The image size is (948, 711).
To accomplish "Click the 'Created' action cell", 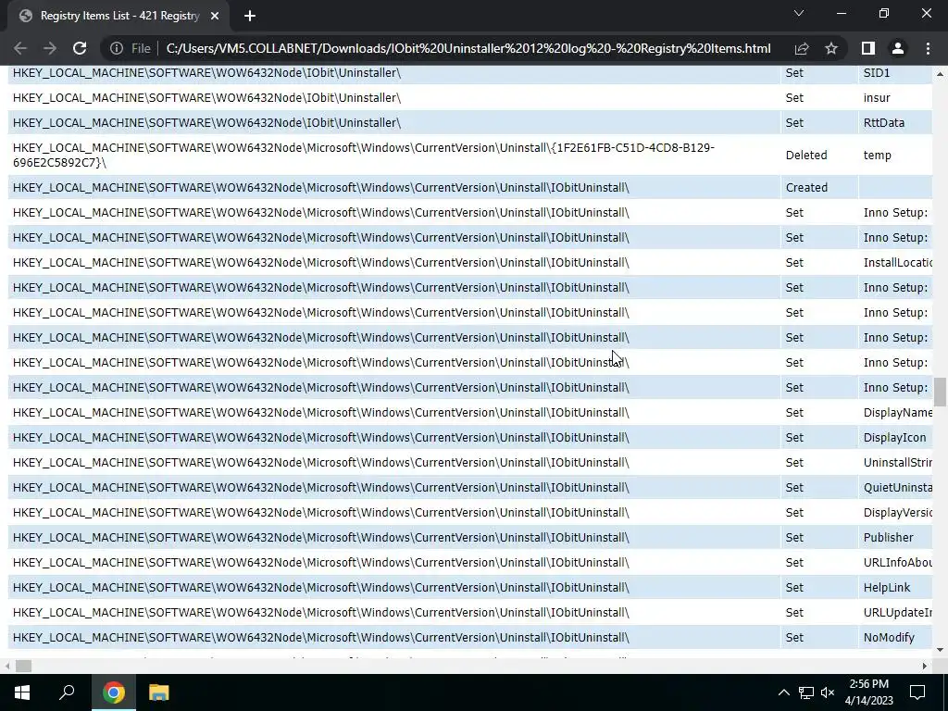I will click(818, 187).
